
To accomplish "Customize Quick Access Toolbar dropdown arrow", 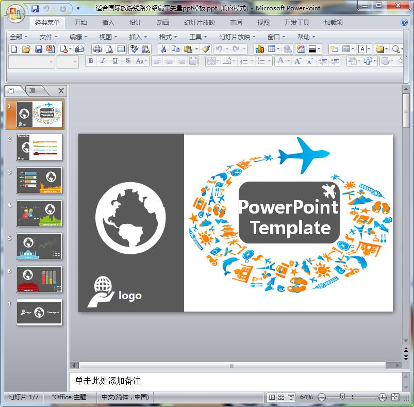I will 78,9.
